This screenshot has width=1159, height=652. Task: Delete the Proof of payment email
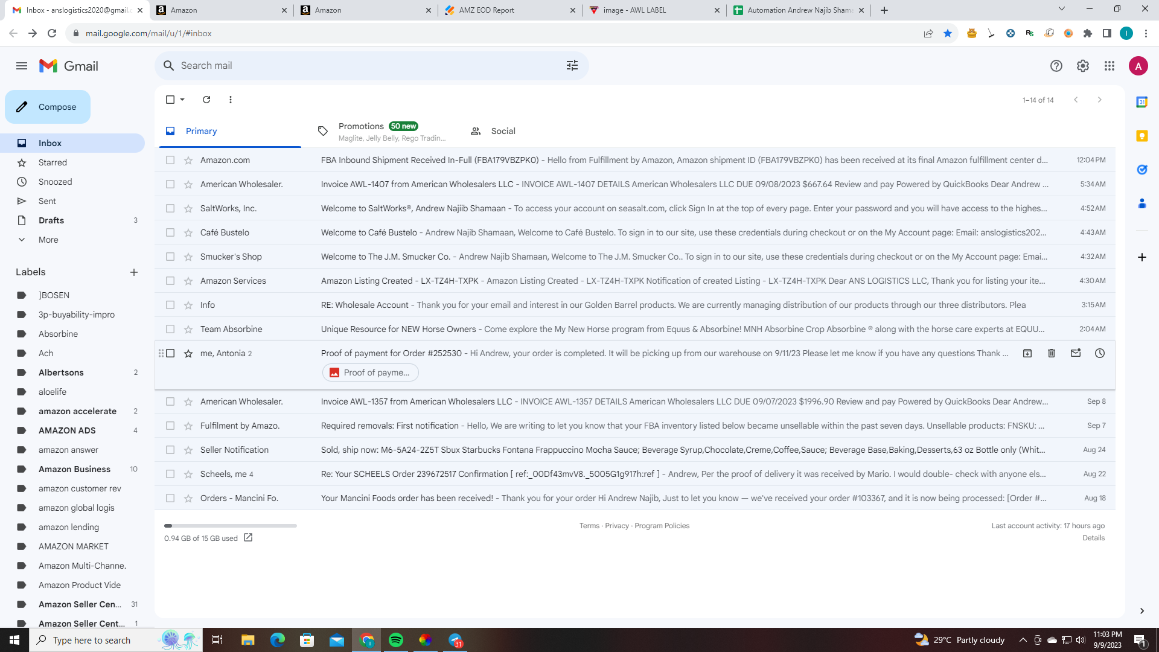pos(1052,353)
